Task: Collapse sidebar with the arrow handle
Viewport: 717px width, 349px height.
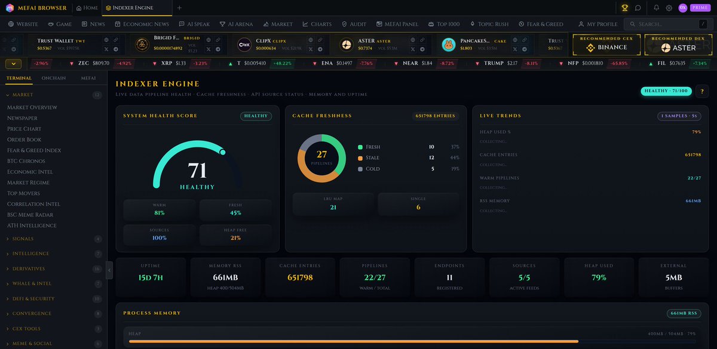Action: click(109, 270)
